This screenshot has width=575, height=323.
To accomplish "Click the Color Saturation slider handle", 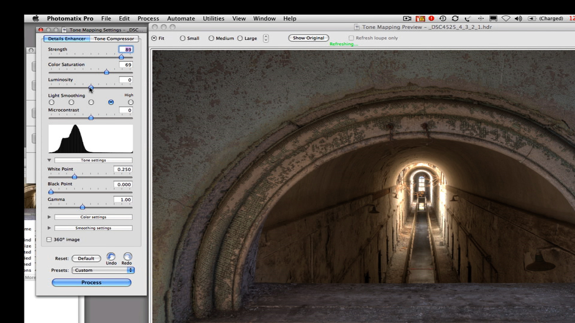I will (106, 72).
